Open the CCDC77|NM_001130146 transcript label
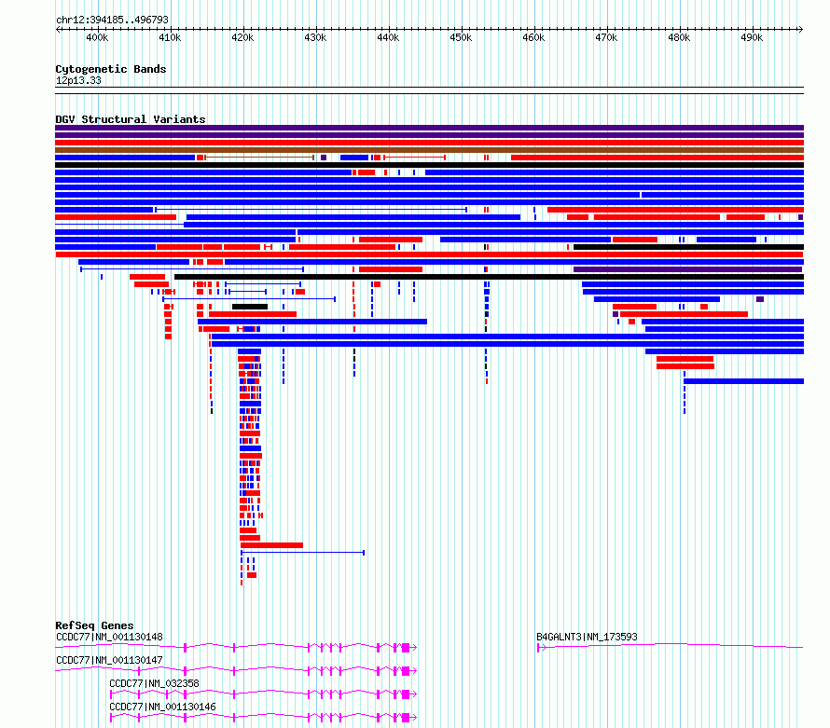Viewport: 830px width, 728px height. tap(162, 707)
